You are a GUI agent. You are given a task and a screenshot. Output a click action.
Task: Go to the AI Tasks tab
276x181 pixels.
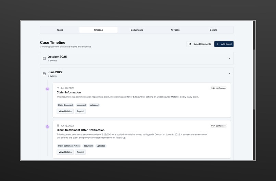175,30
